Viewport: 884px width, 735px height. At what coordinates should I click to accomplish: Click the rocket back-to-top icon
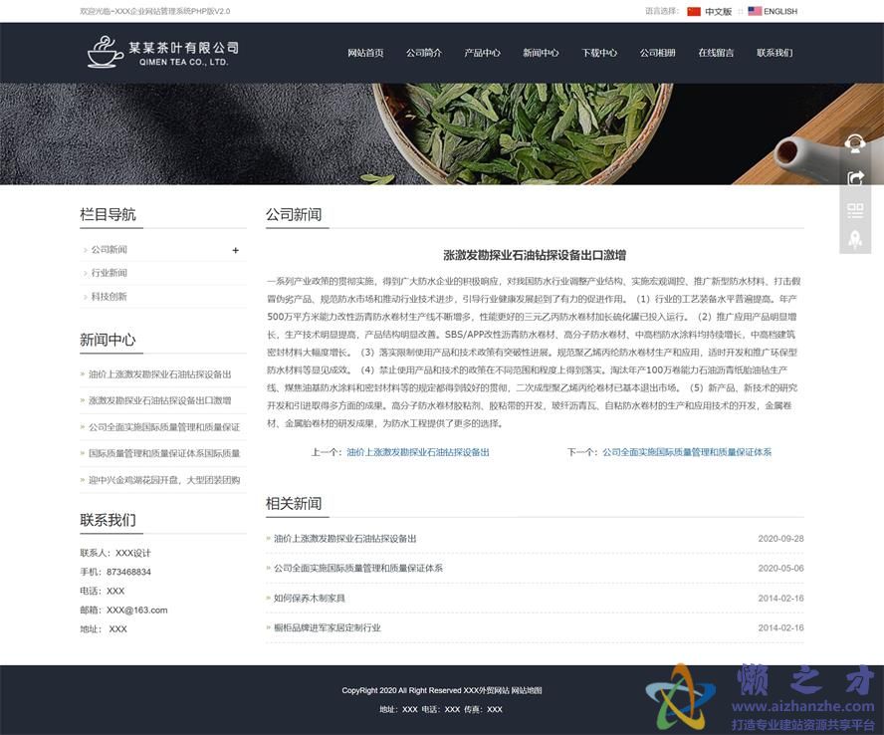(x=854, y=239)
